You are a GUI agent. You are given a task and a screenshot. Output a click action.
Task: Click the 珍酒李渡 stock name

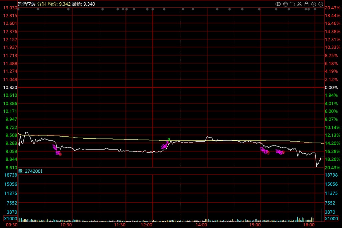[27, 4]
